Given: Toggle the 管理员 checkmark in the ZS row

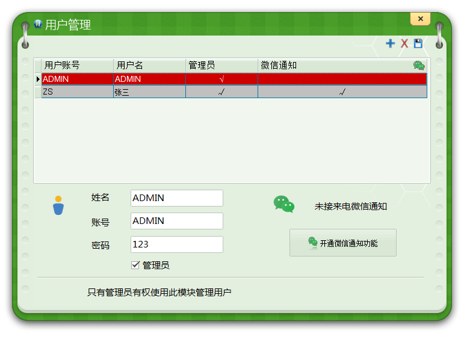Looking at the screenshot, I should 221,92.
